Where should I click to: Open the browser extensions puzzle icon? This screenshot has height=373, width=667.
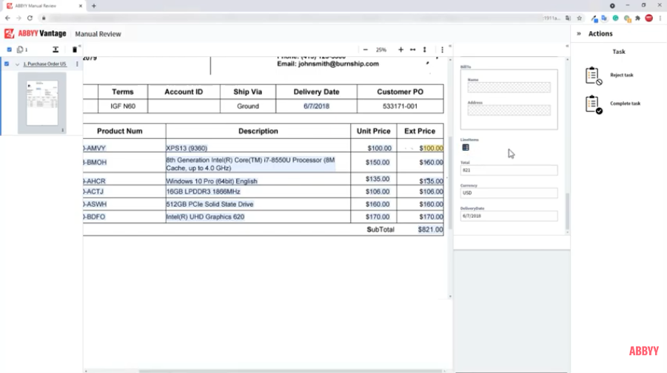[637, 18]
